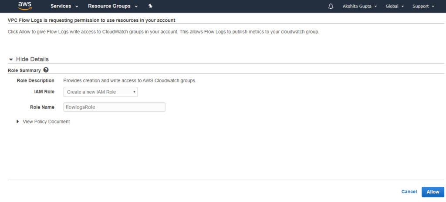
Task: Click the View Policy Document label
Action: 46,122
